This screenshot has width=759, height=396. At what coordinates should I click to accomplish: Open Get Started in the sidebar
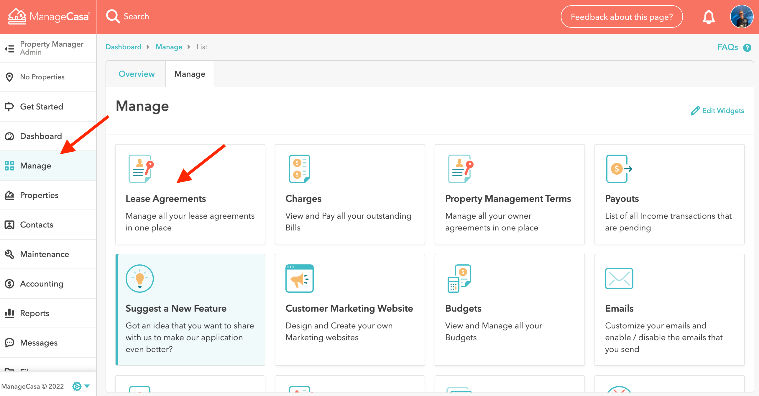pyautogui.click(x=48, y=107)
